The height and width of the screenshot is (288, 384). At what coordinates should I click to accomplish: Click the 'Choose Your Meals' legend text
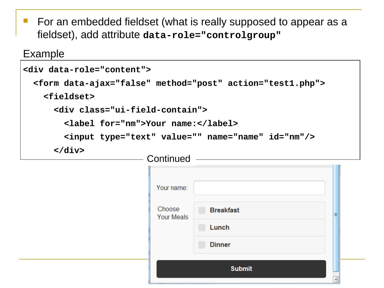[173, 213]
